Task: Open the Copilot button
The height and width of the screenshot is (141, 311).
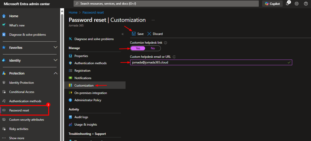Action: [272, 4]
